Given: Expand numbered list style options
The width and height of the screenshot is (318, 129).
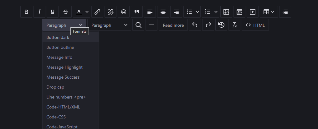Looking at the screenshot, I should point(216,12).
